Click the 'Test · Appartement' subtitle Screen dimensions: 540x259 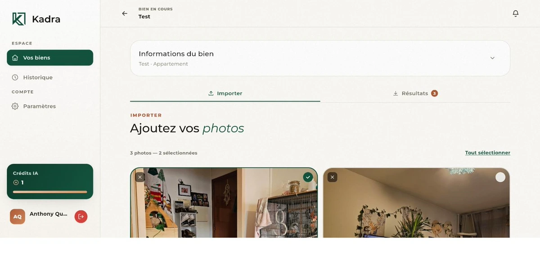tap(163, 64)
